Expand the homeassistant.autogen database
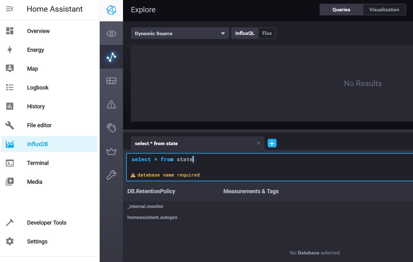 [152, 217]
